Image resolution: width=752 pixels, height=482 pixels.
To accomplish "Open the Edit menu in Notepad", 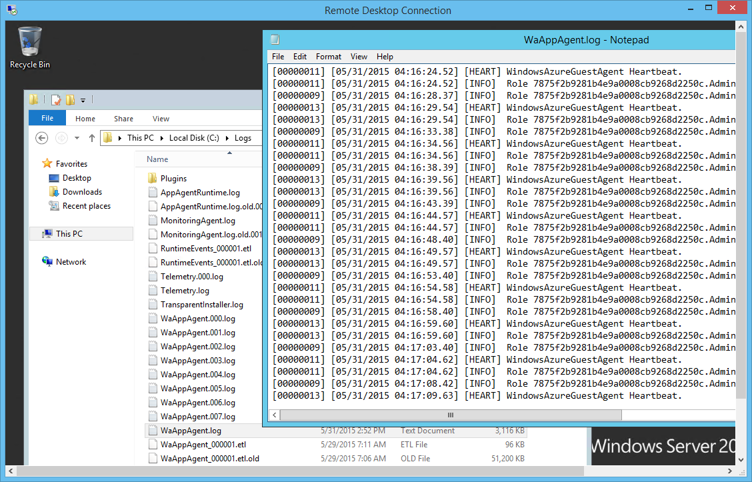I will pyautogui.click(x=300, y=57).
